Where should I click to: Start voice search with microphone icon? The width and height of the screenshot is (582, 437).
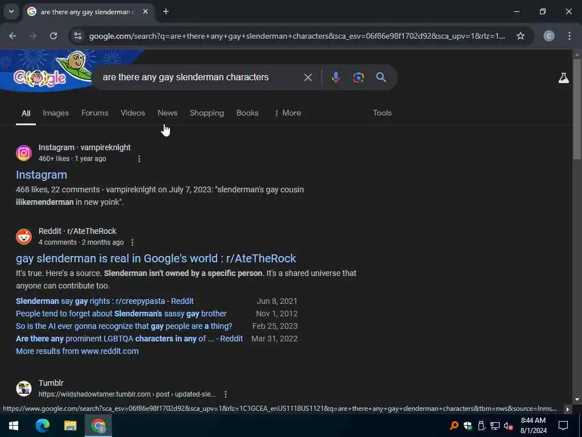(335, 77)
